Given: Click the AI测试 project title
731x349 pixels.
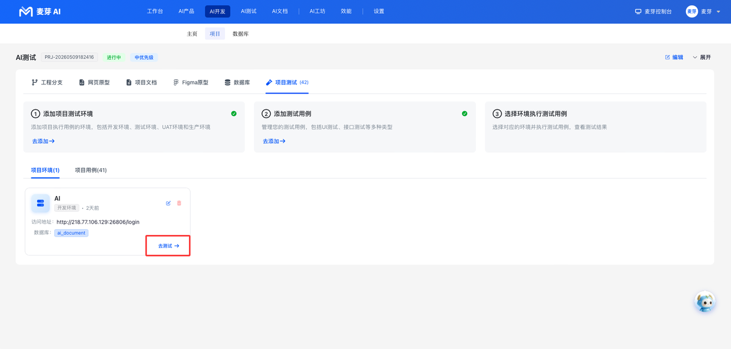Looking at the screenshot, I should [x=26, y=58].
